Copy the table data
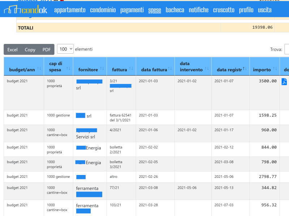This screenshot has height=216, width=289. [x=30, y=50]
